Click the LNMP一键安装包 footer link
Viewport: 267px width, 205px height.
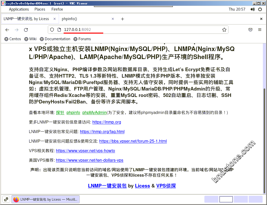[107, 186]
